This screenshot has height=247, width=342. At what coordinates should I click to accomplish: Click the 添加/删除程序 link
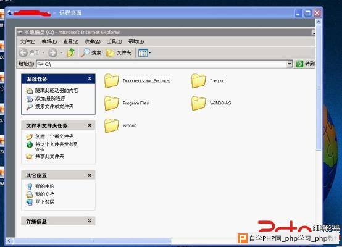51,98
